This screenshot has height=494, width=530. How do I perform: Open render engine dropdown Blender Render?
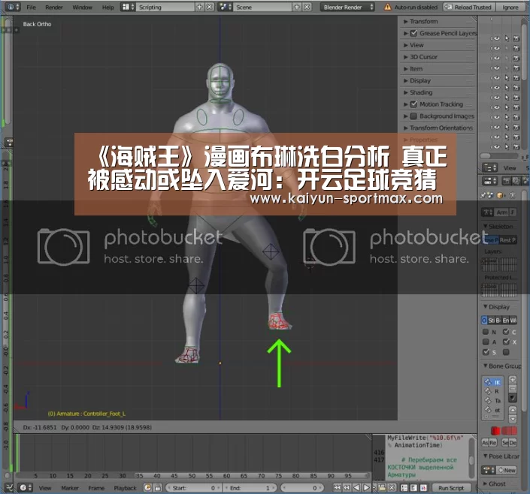pyautogui.click(x=347, y=7)
